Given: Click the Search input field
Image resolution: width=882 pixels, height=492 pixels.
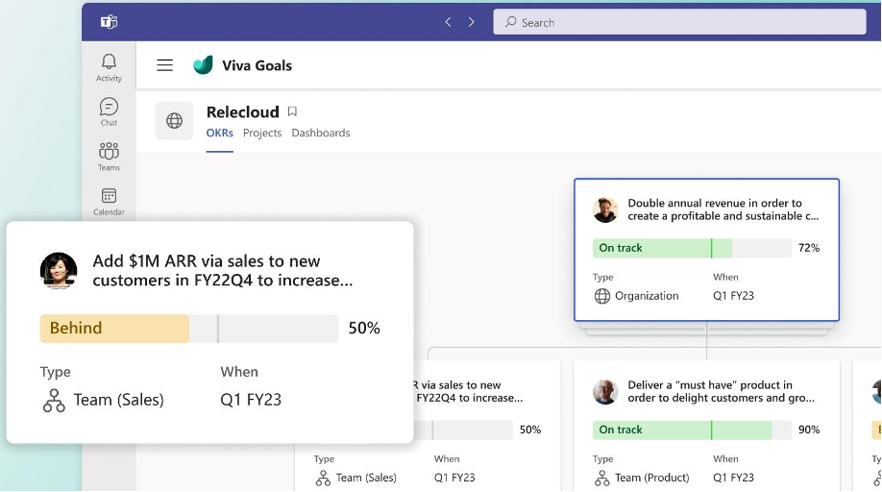Looking at the screenshot, I should point(679,22).
